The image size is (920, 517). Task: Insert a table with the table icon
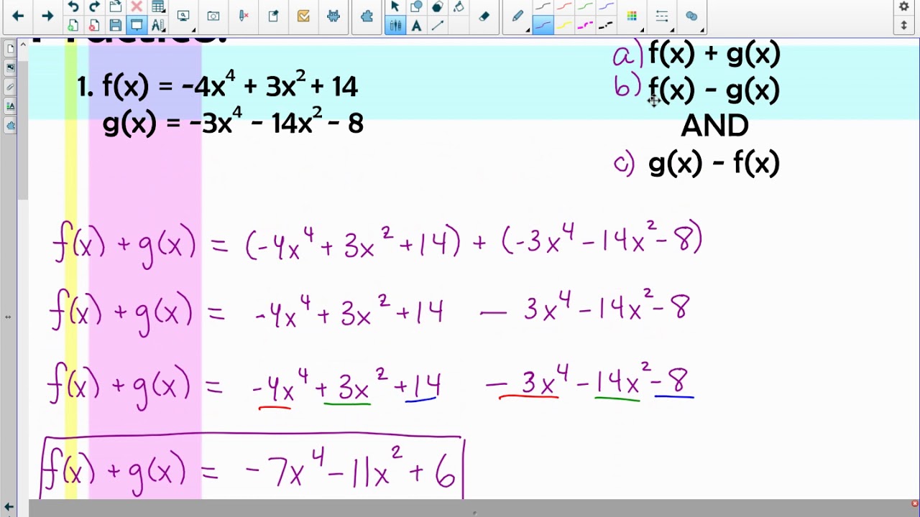point(158,7)
